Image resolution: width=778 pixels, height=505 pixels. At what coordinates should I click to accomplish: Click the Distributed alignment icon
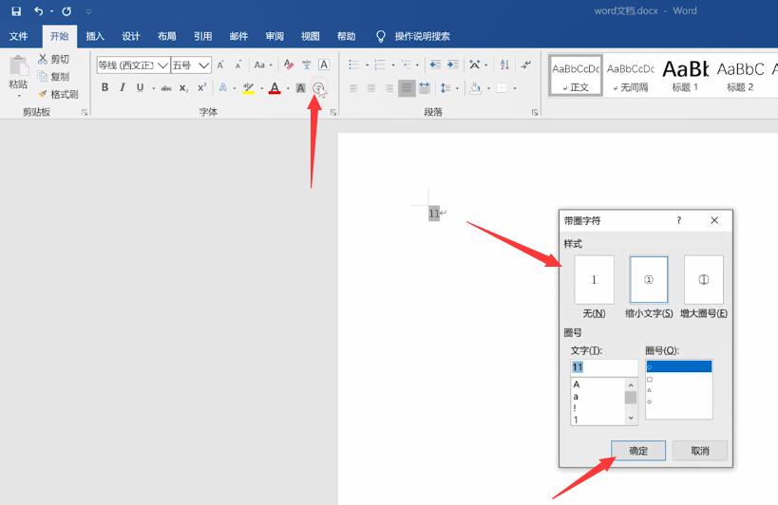(425, 88)
